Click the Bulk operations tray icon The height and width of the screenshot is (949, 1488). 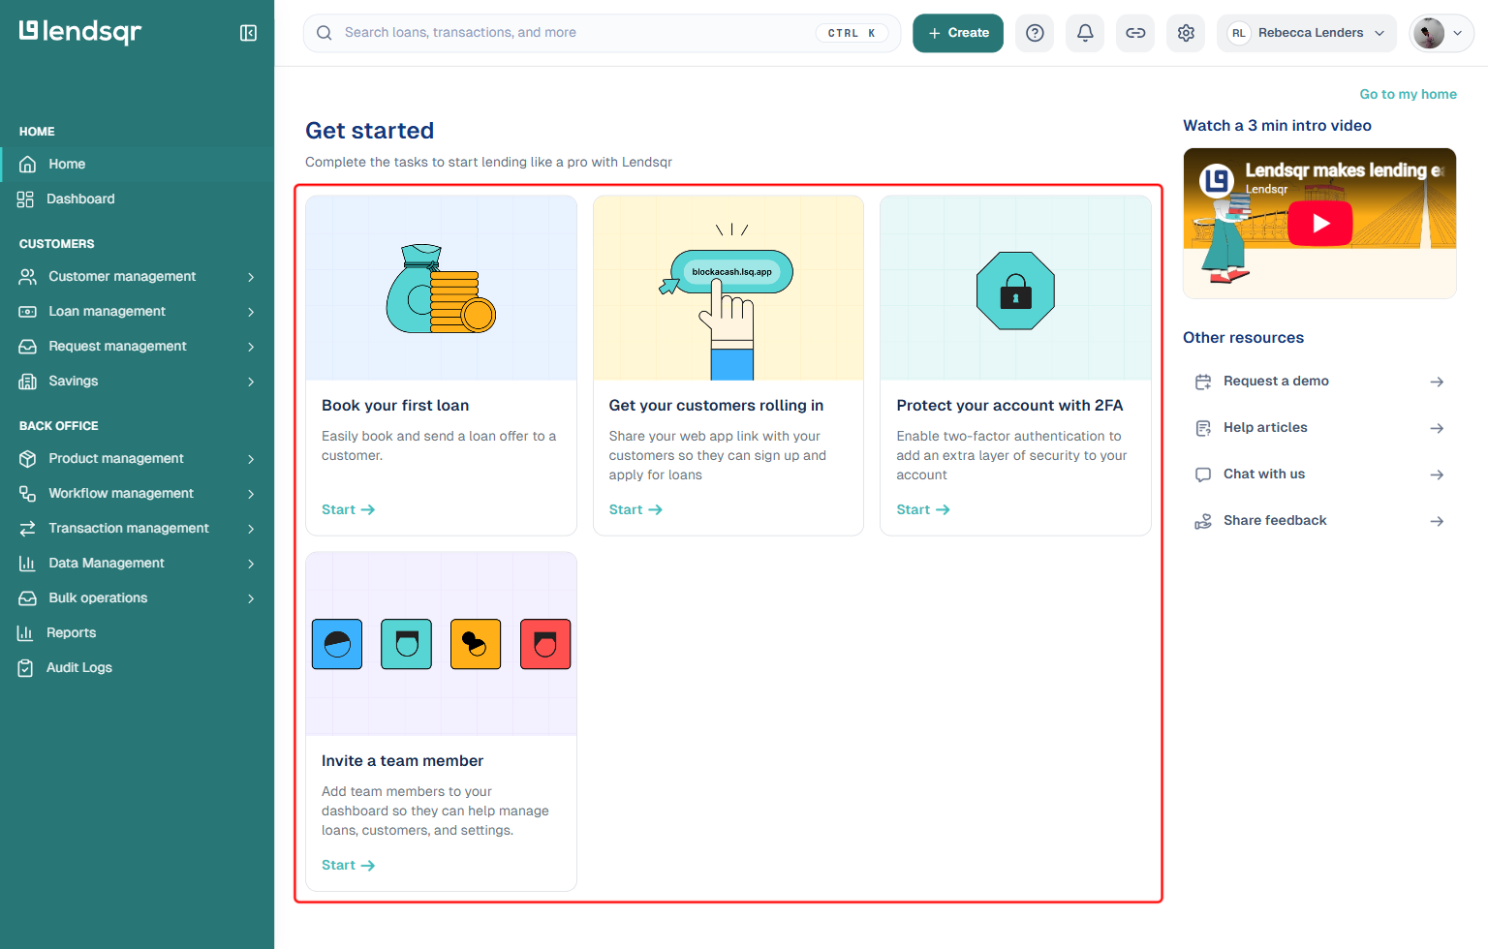click(x=28, y=597)
